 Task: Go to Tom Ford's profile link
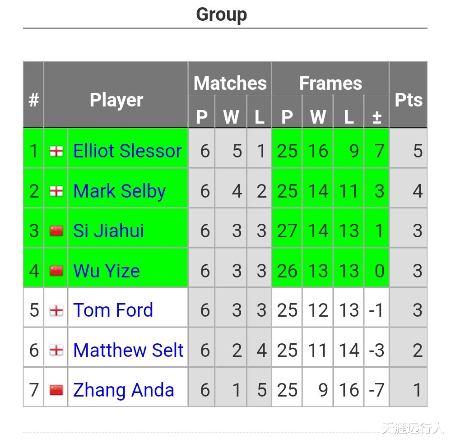[x=113, y=310]
